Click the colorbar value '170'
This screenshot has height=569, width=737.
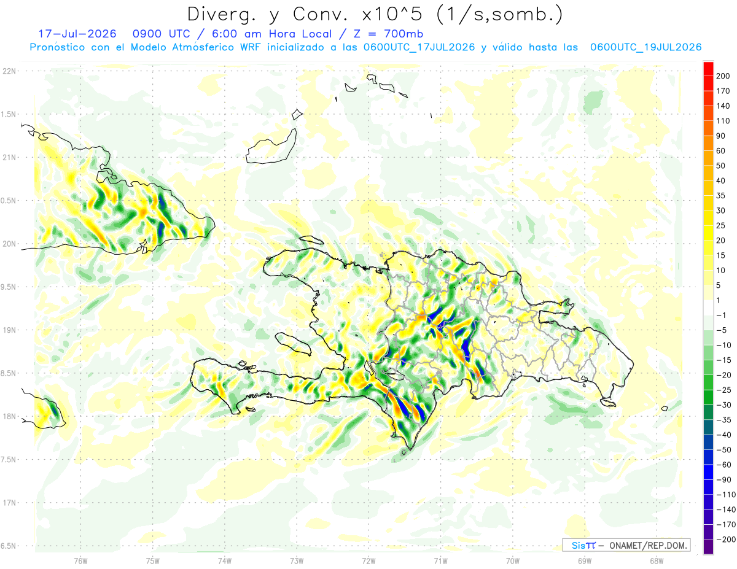(x=723, y=91)
